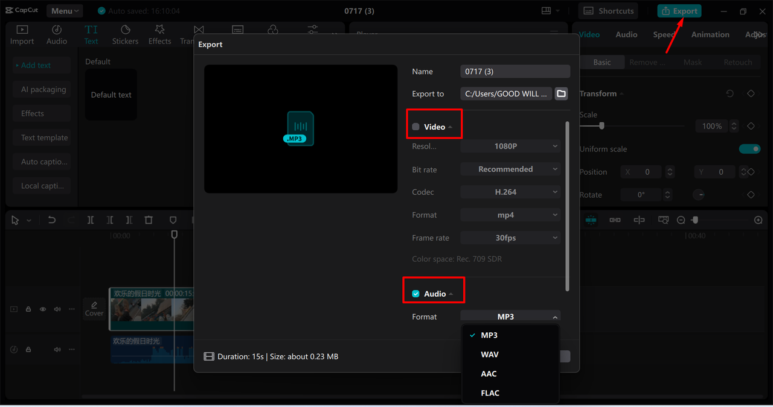Click the undo arrow in timeline toolbar
The height and width of the screenshot is (407, 773).
tap(52, 220)
